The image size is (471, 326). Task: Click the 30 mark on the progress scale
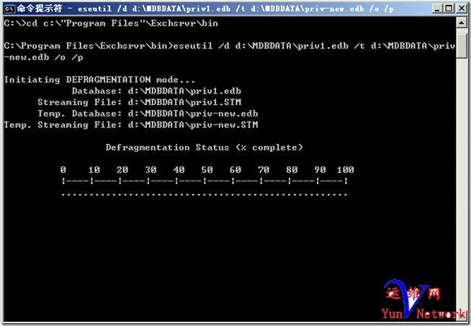click(151, 170)
